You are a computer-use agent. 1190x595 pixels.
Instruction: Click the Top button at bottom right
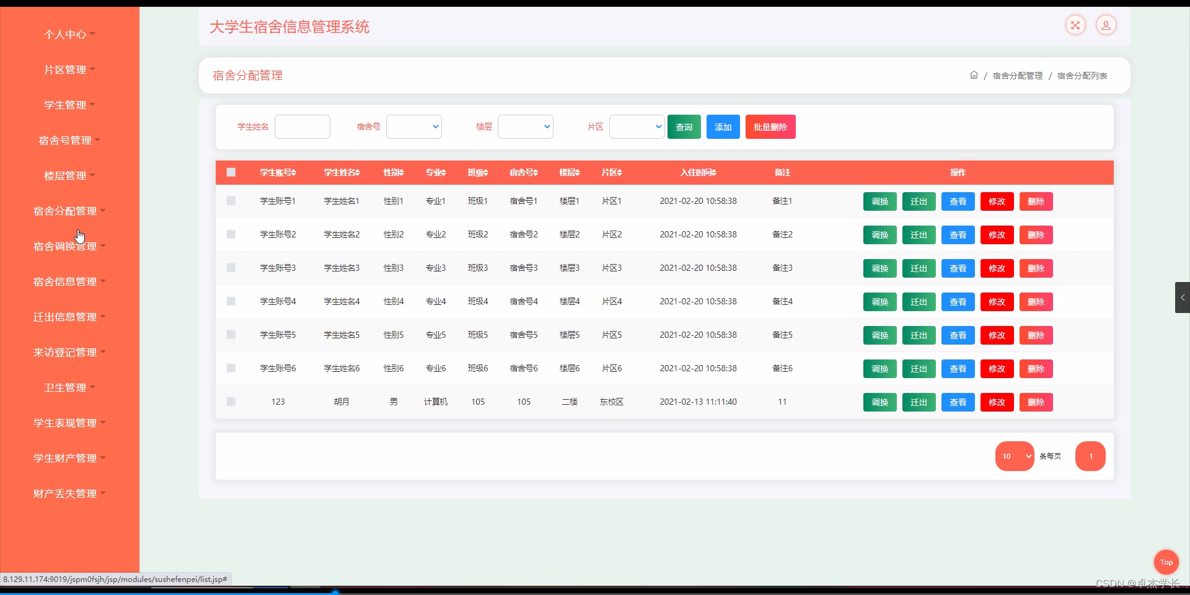click(x=1166, y=562)
